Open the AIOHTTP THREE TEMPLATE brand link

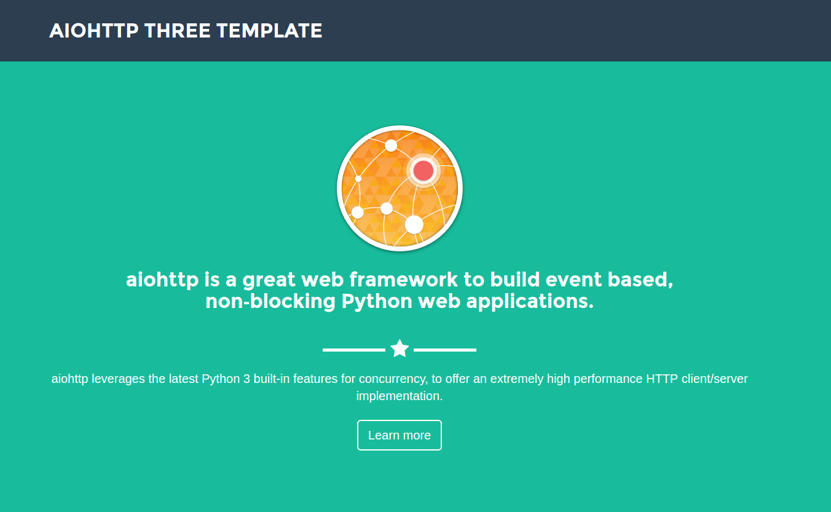click(x=186, y=30)
